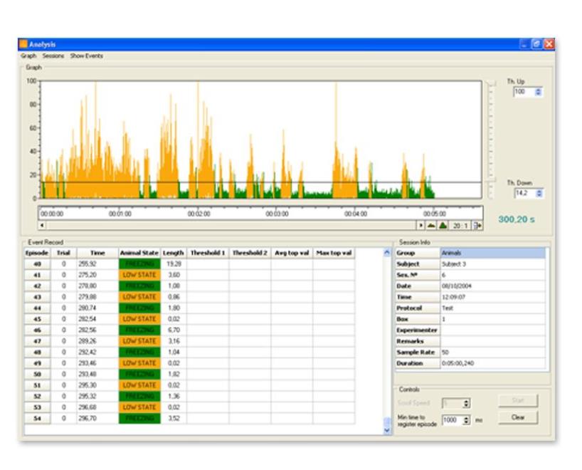Open the Show Events menu
Screen dimensions: 582x470
tap(86, 56)
